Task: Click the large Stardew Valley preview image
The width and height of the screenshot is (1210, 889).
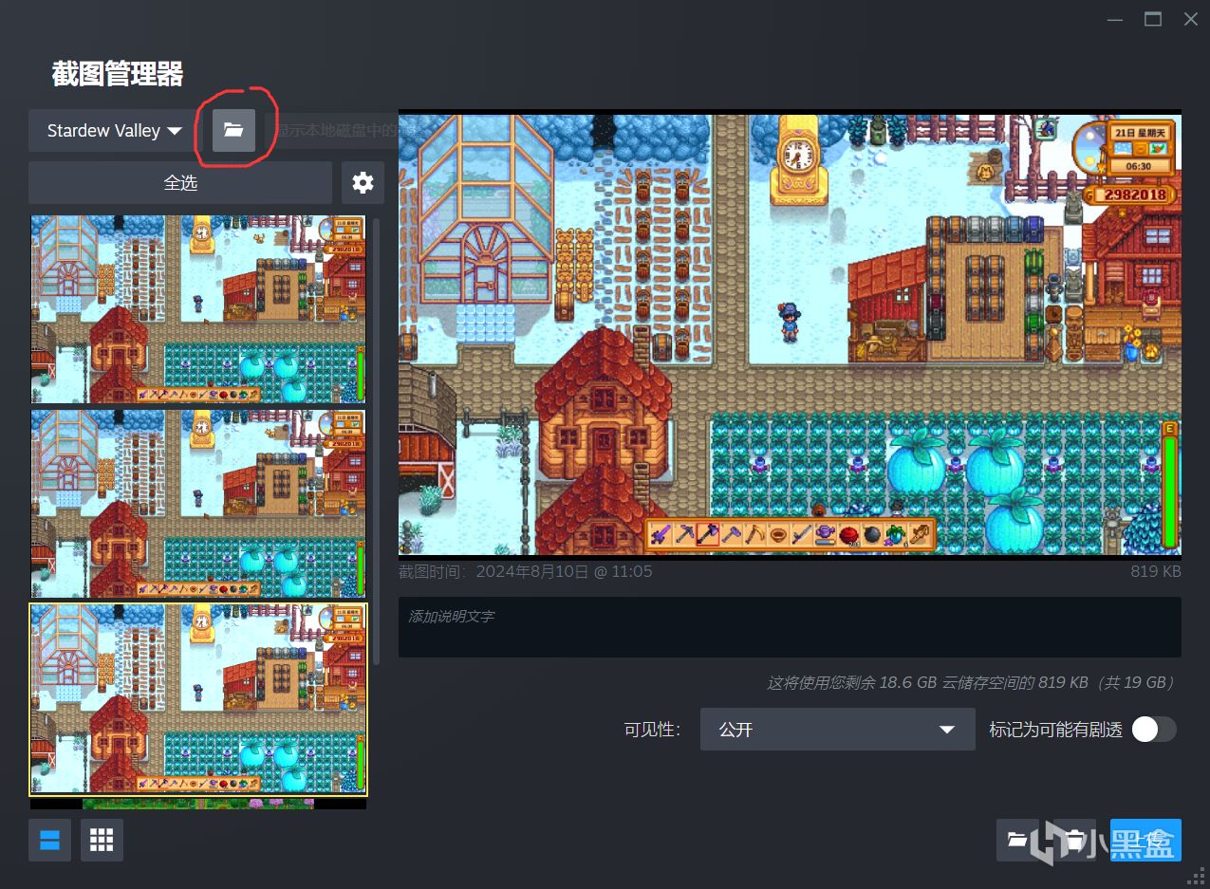Action: click(790, 334)
